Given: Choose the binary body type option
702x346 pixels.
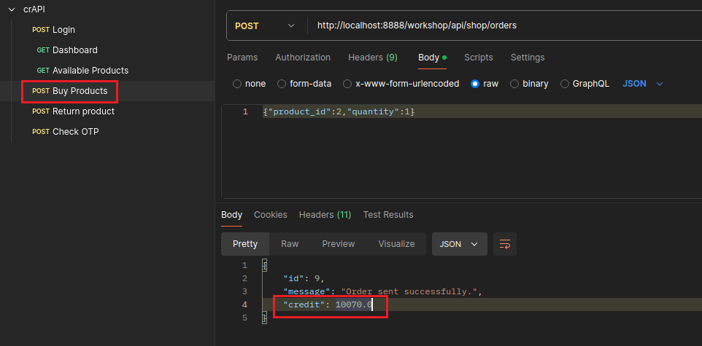Looking at the screenshot, I should pos(515,84).
